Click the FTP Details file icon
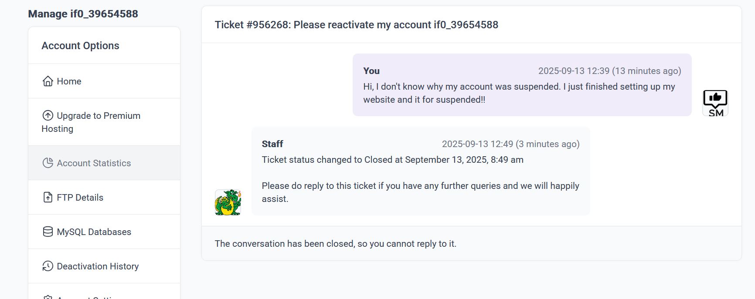Image resolution: width=755 pixels, height=299 pixels. [48, 198]
